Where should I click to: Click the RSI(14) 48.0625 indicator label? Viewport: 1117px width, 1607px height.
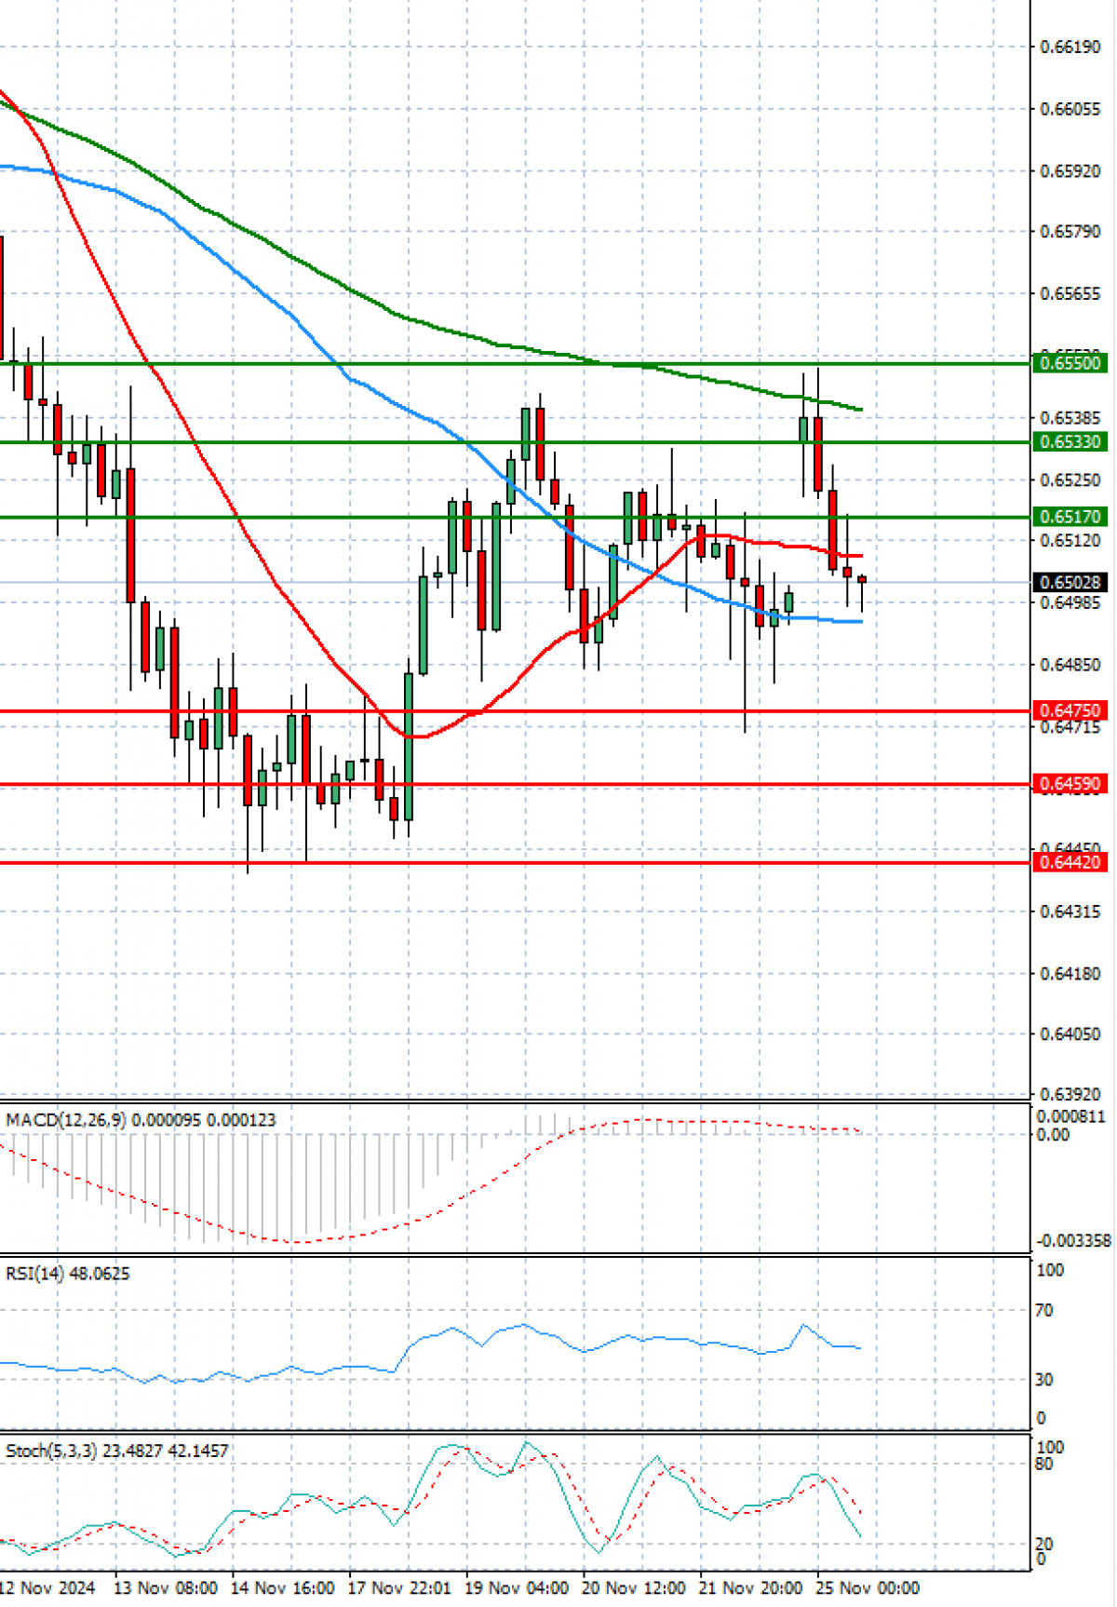68,1274
